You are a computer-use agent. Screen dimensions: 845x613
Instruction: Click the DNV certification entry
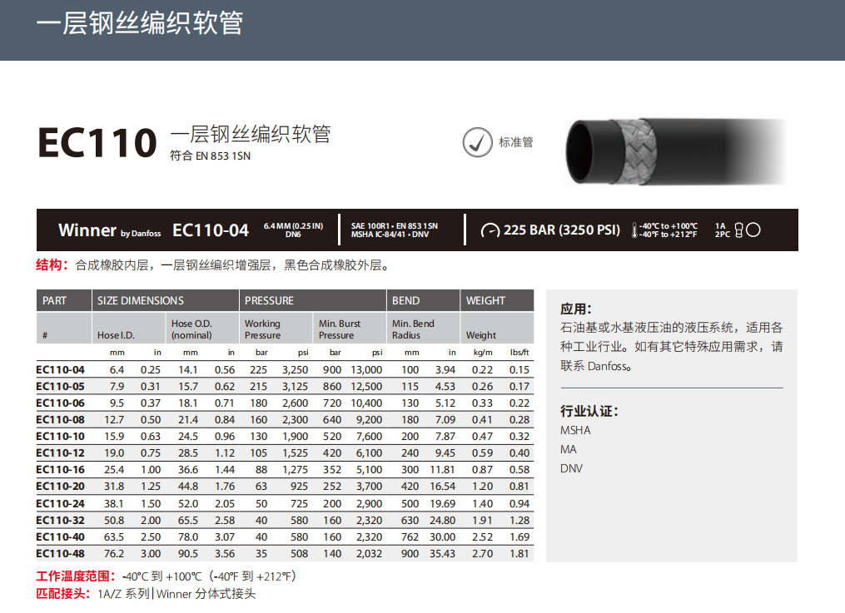click(x=572, y=468)
